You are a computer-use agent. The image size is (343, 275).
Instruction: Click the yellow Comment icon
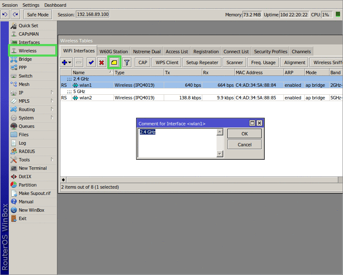tap(114, 62)
